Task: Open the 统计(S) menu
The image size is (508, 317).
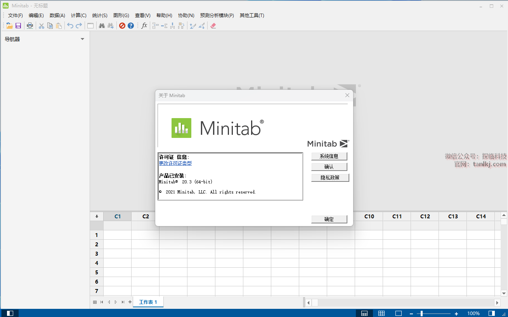Action: (100, 16)
